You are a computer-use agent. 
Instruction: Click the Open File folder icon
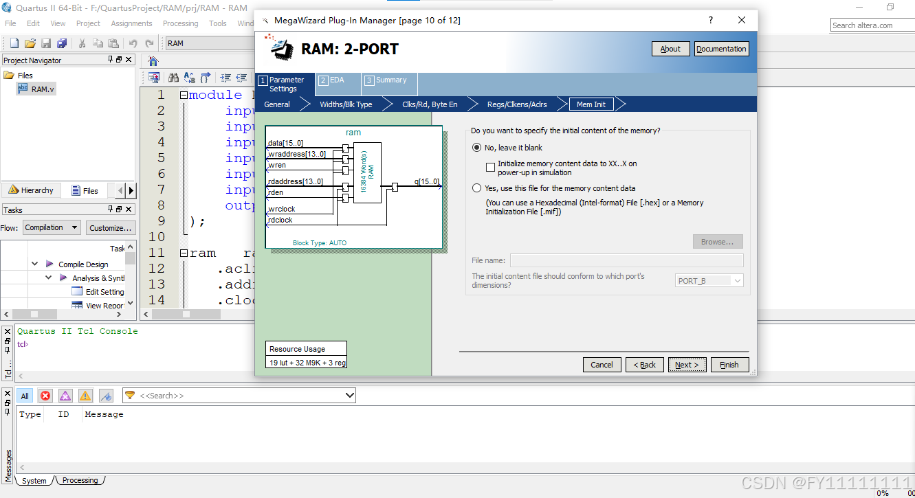point(30,43)
